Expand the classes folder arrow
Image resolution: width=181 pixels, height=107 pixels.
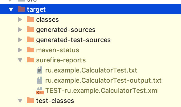tap(20, 20)
